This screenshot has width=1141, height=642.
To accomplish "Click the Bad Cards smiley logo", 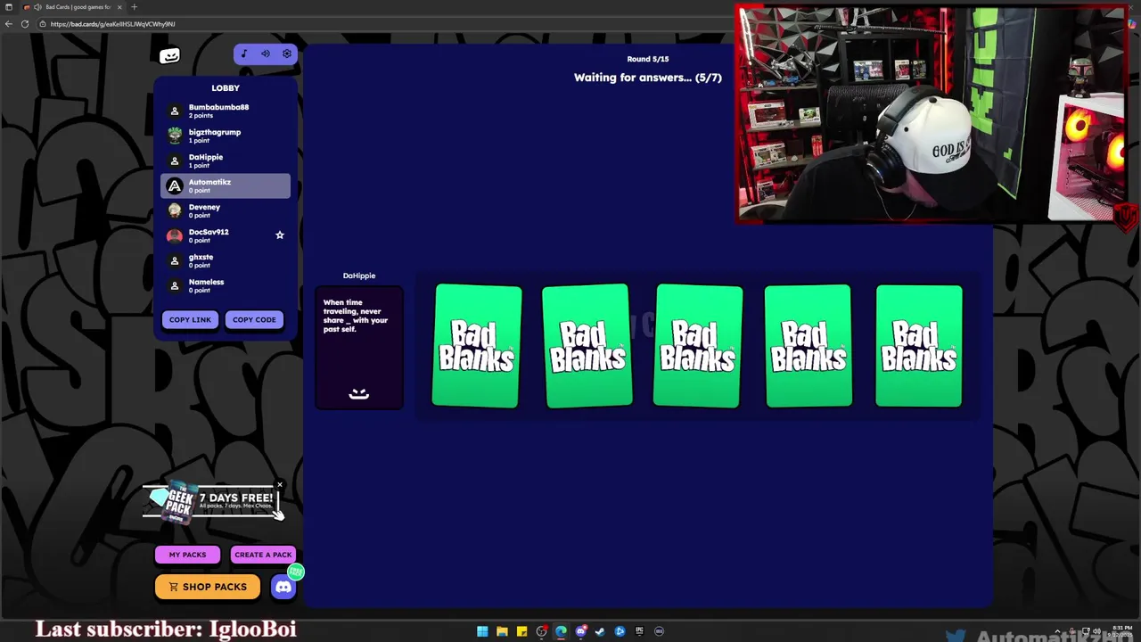I will click(169, 56).
